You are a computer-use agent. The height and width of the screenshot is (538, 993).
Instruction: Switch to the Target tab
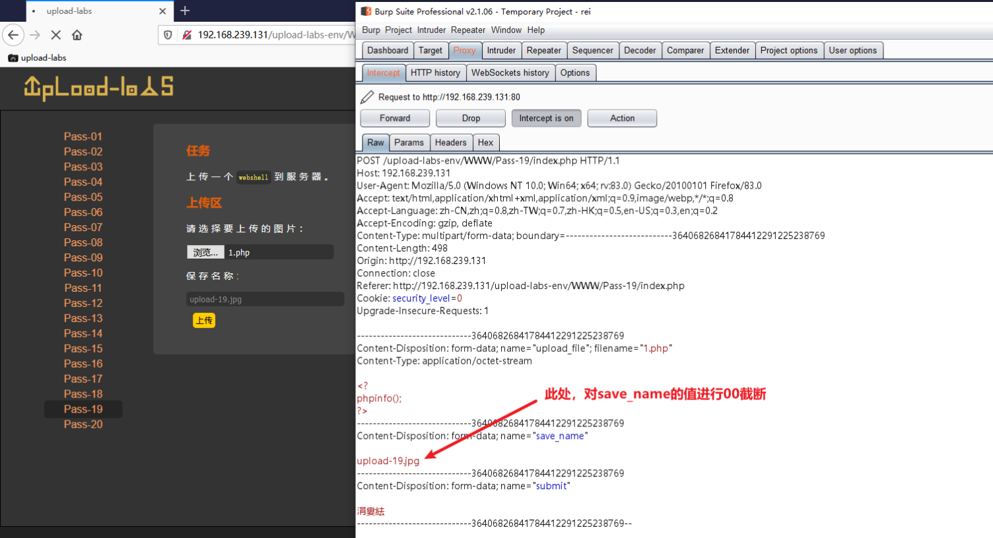tap(430, 50)
